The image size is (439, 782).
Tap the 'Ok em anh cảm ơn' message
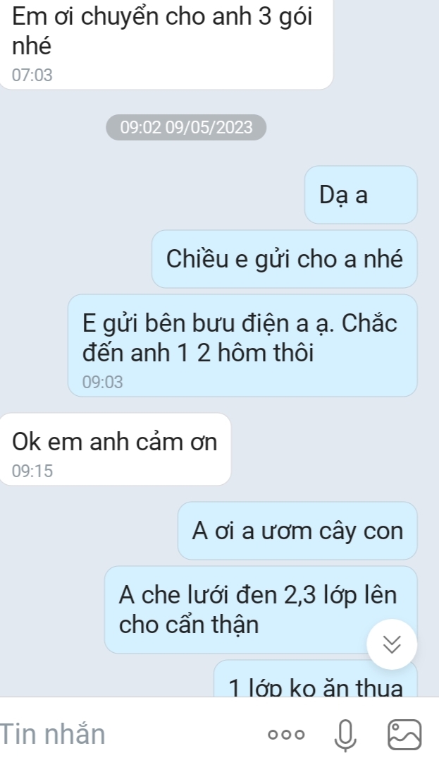[115, 449]
